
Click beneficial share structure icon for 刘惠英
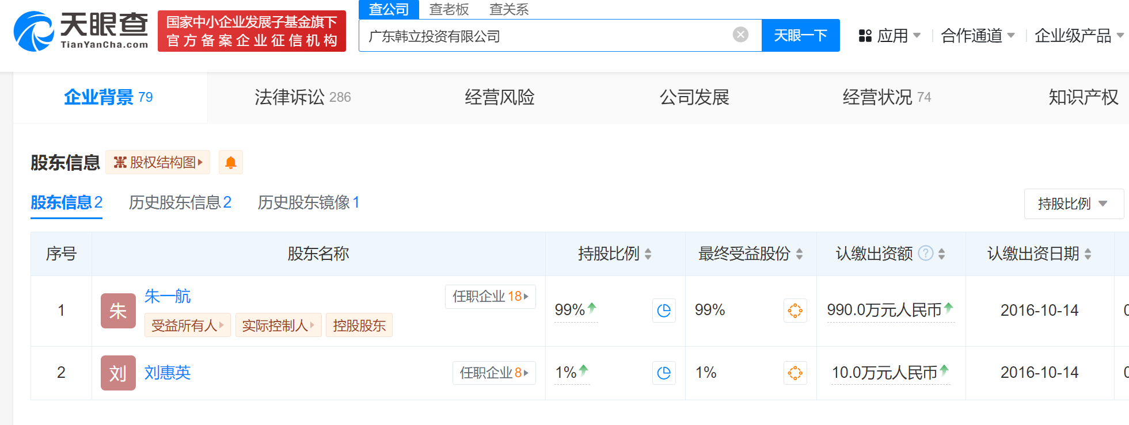tap(795, 373)
